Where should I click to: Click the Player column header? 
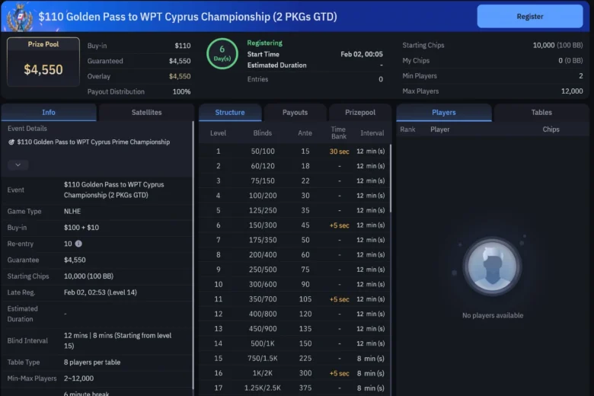pos(440,129)
